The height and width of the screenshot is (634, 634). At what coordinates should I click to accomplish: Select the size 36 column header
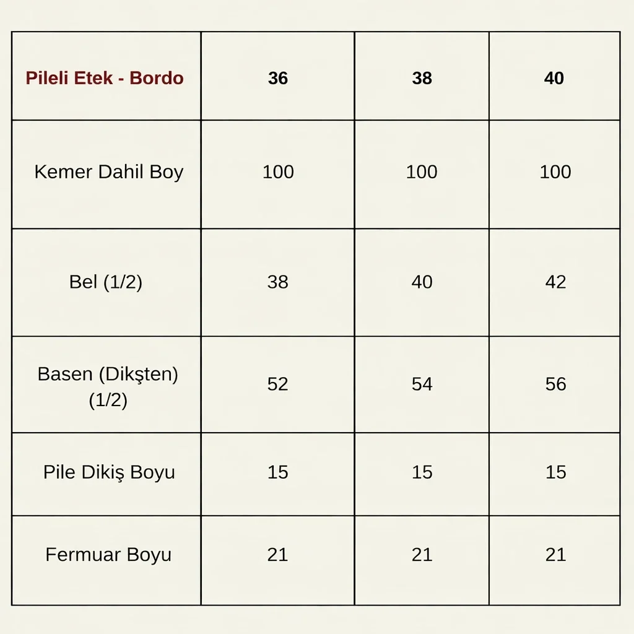(278, 79)
